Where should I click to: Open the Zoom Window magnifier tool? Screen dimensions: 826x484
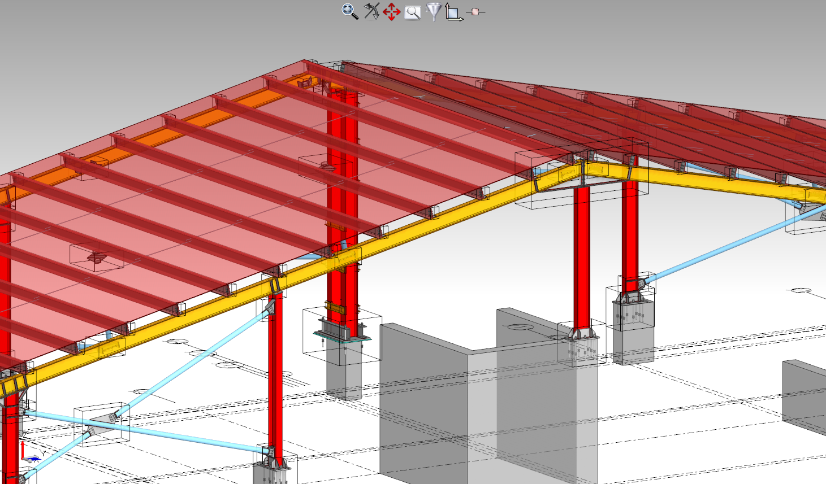[x=413, y=12]
